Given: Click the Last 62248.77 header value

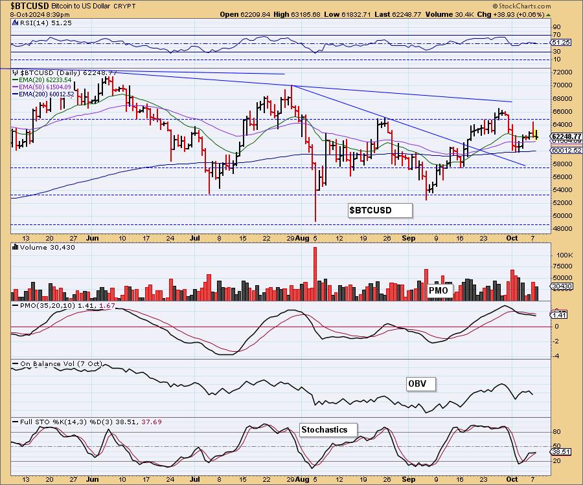Looking at the screenshot, I should tap(398, 14).
